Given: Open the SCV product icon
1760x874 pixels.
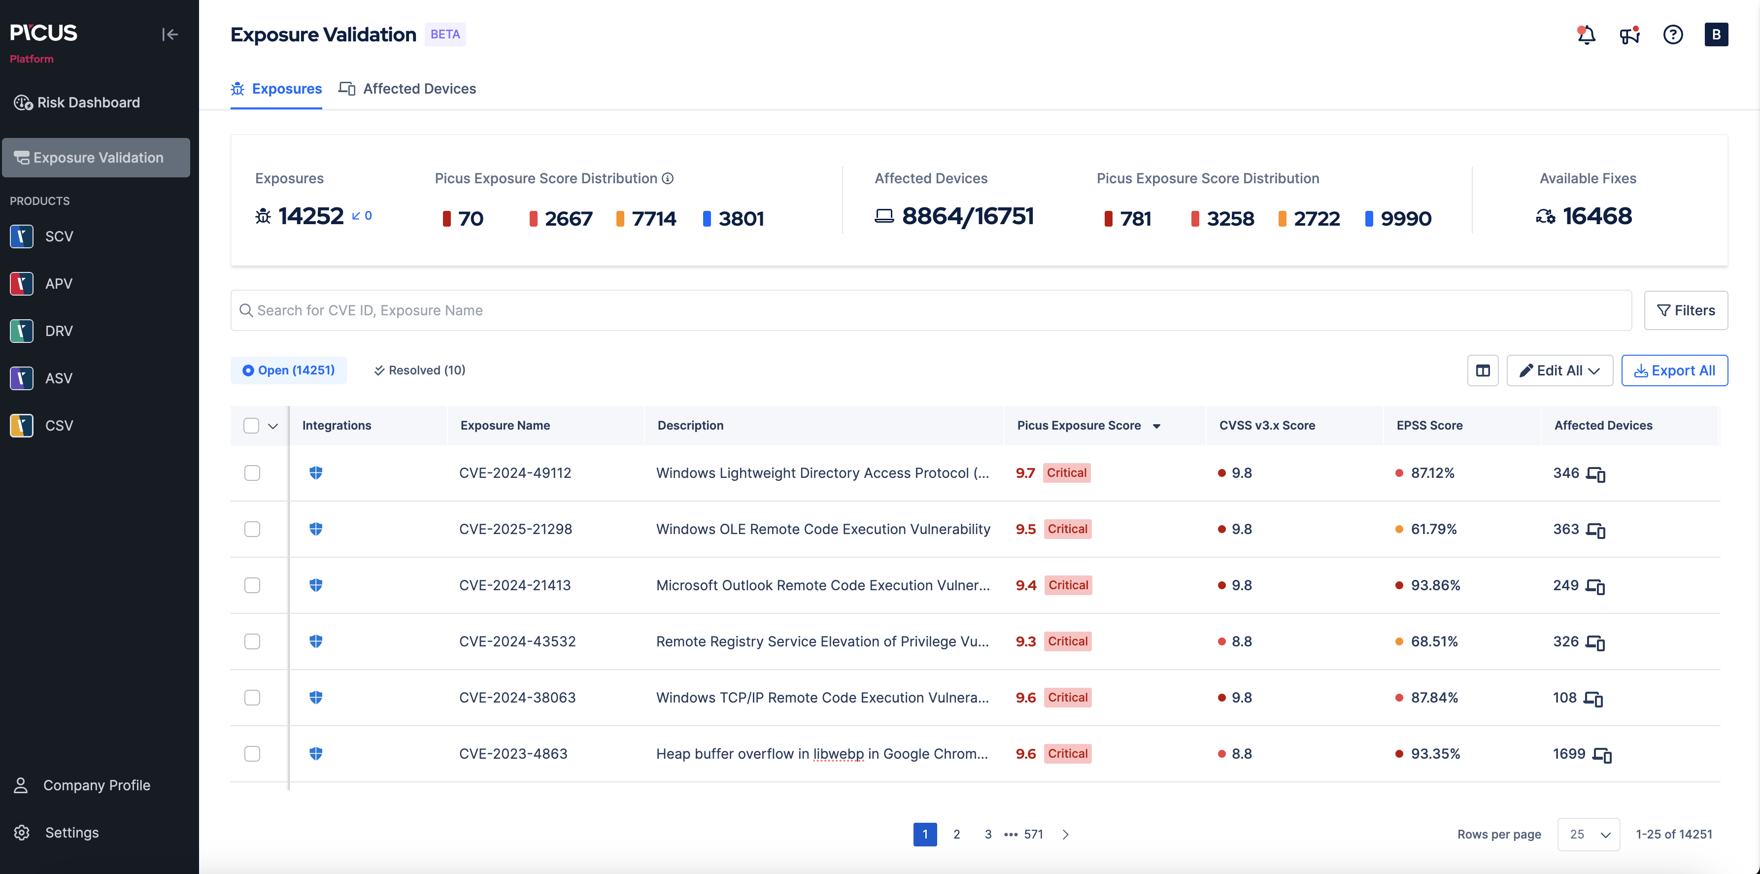Looking at the screenshot, I should tap(22, 236).
